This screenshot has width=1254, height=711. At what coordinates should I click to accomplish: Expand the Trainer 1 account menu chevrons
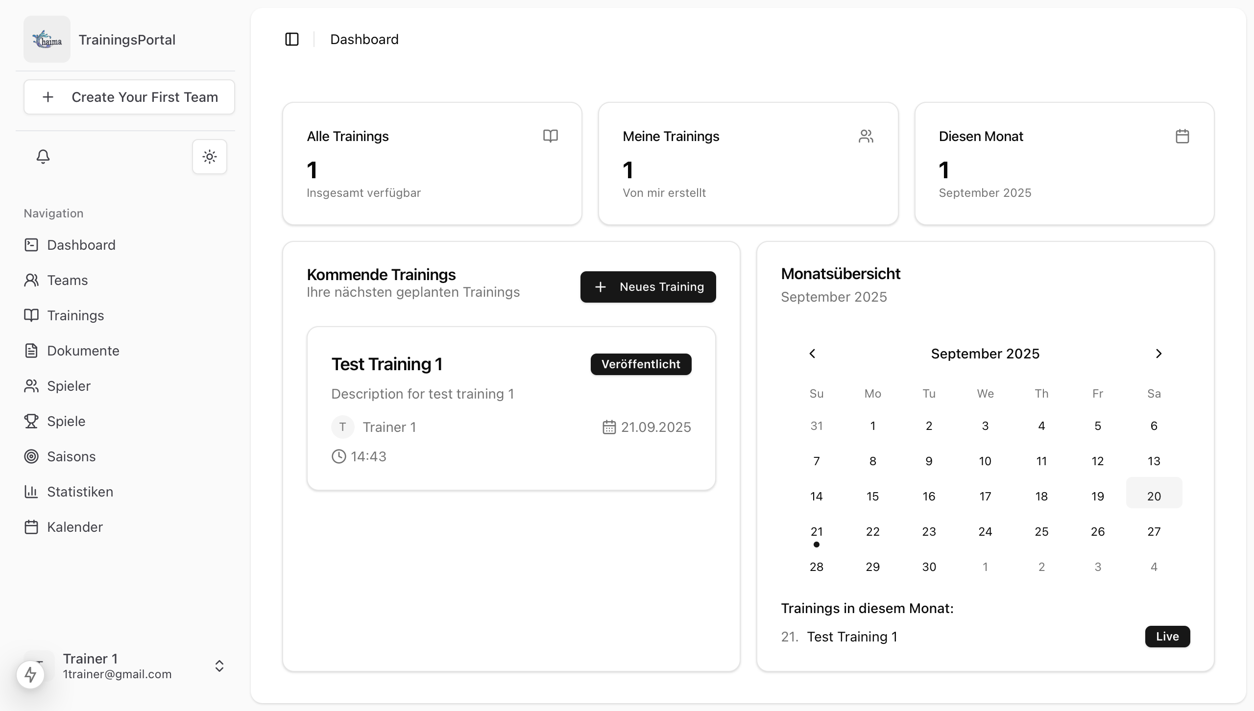(219, 666)
